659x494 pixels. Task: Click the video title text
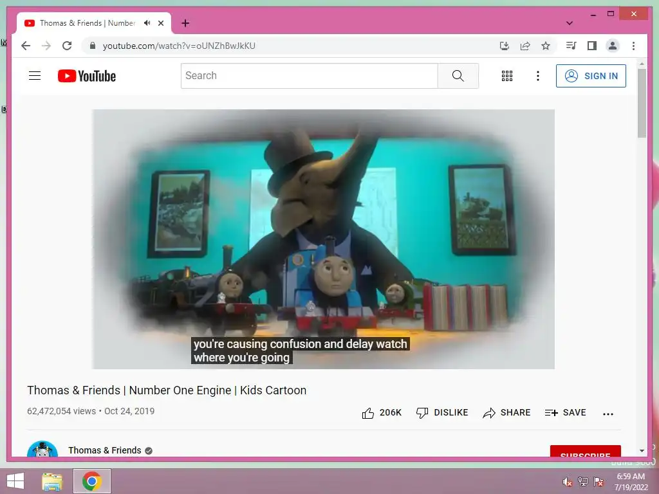point(167,390)
